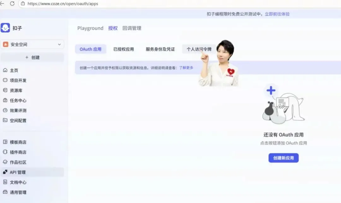The image size is (341, 203).
Task: Click the 还没有 OAuth 应用 heading text
Action: (x=283, y=135)
